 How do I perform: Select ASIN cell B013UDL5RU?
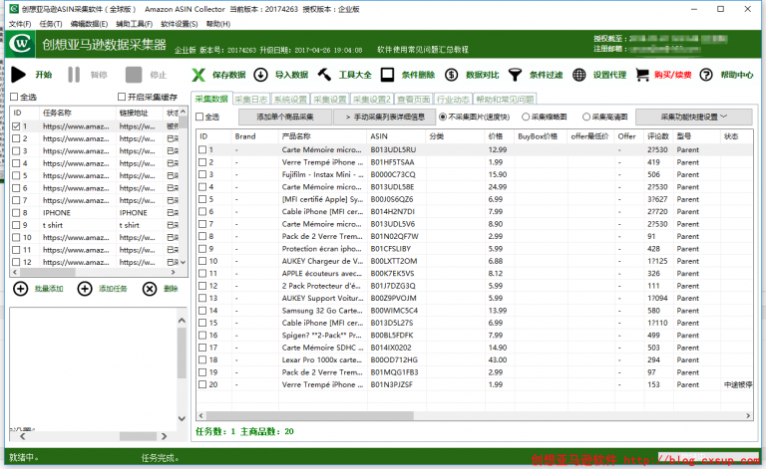pos(393,149)
